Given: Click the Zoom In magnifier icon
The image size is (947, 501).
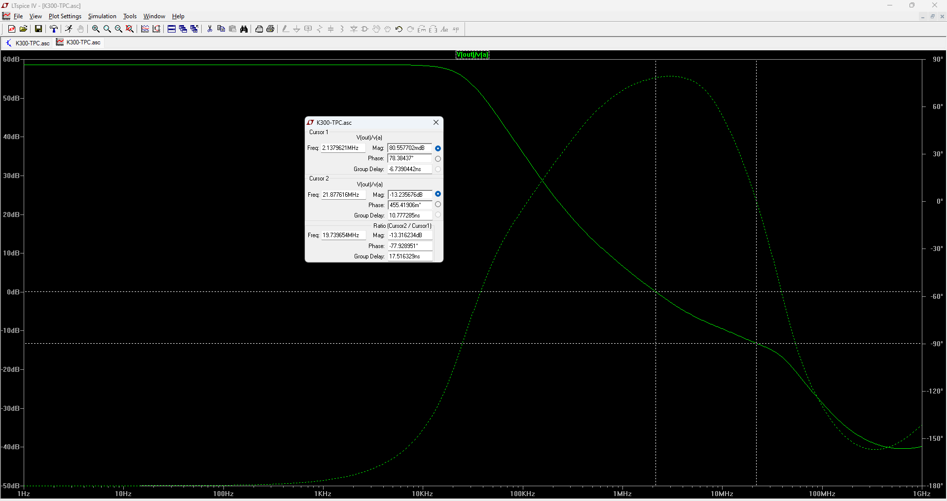Looking at the screenshot, I should point(96,29).
